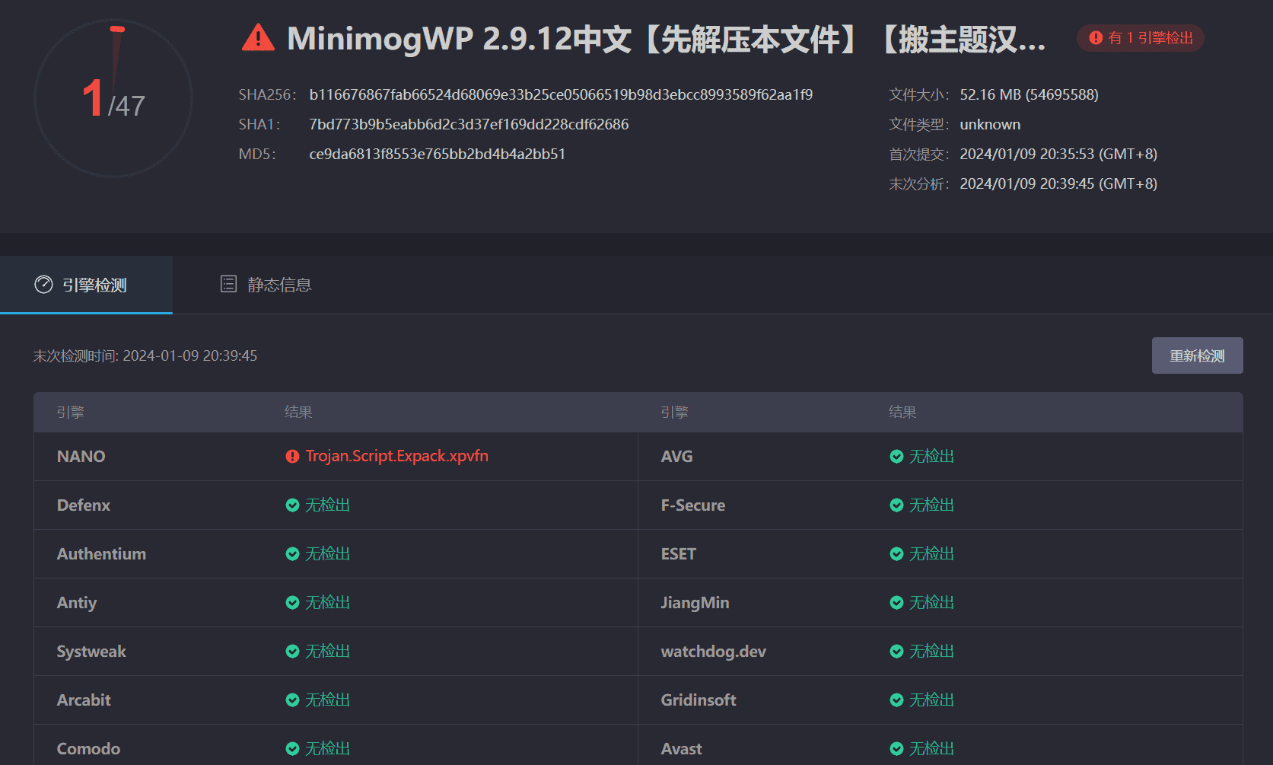Select the Trojan.Script.Expack.xpvfn result text
The width and height of the screenshot is (1273, 765).
396,456
